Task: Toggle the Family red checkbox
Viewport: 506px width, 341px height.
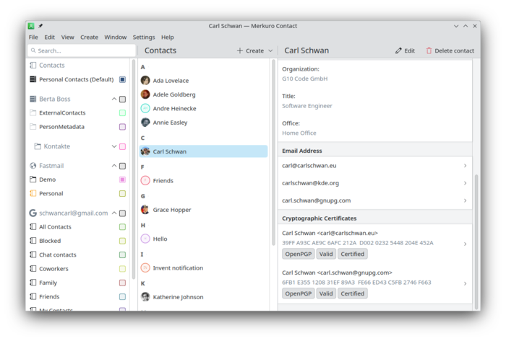Action: (x=122, y=283)
